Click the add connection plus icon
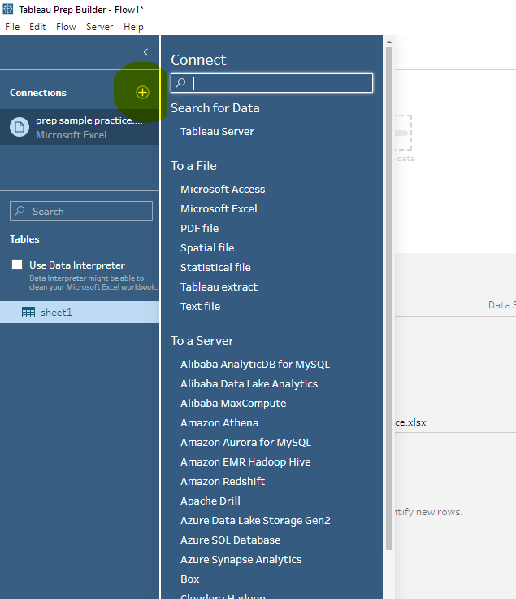516x599 pixels. coord(142,93)
